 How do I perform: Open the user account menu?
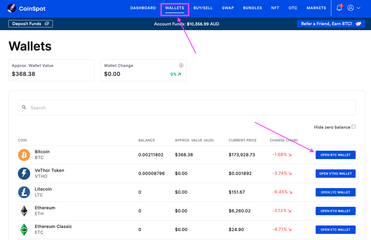[354, 8]
